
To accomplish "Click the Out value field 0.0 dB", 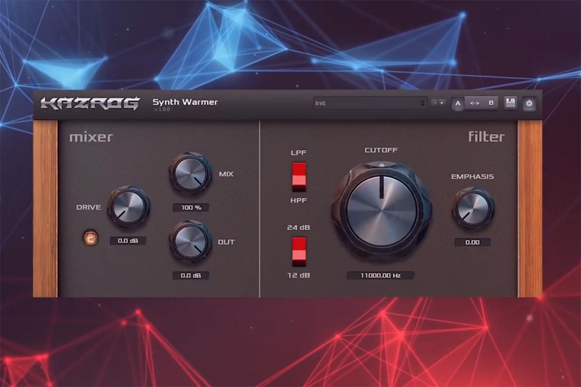I will point(191,275).
